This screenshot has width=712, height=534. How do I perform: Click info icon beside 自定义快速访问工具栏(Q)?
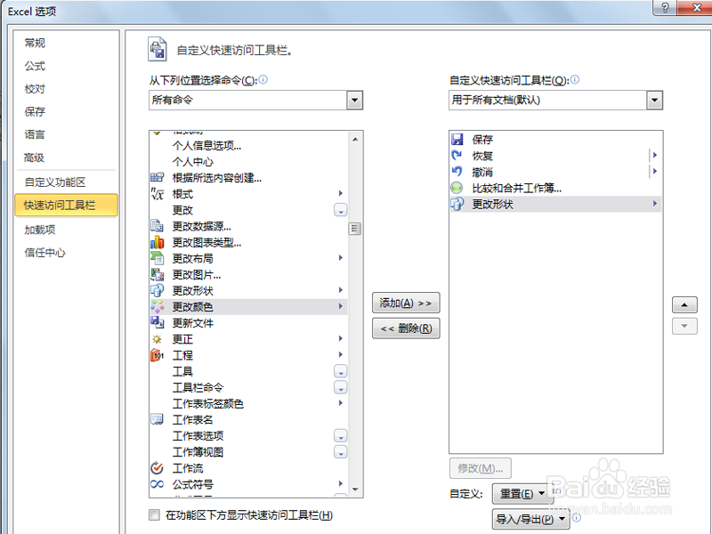(575, 79)
